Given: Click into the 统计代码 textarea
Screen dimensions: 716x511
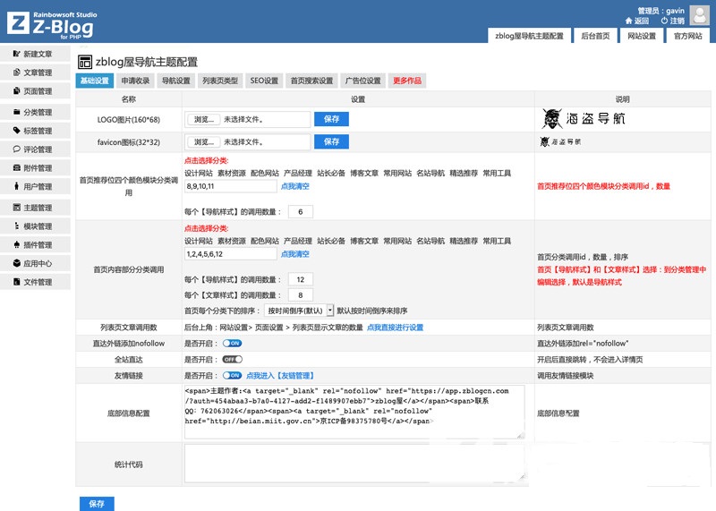Looking at the screenshot, I should (354, 464).
